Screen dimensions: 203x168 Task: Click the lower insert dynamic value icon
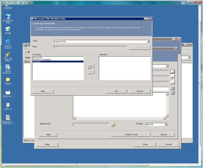click(173, 93)
